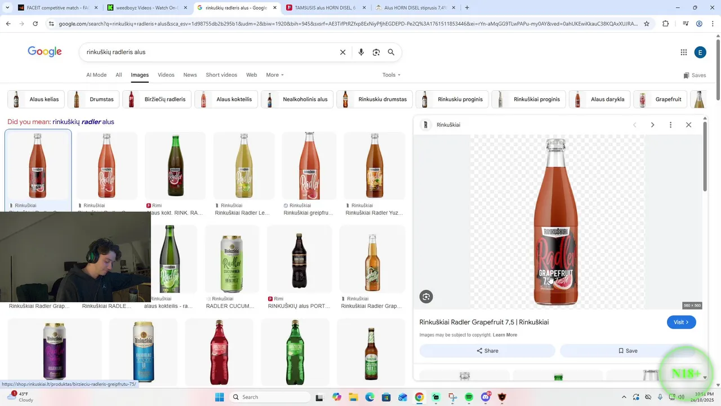Image resolution: width=721 pixels, height=406 pixels.
Task: Open Discord from the taskbar
Action: [x=486, y=397]
